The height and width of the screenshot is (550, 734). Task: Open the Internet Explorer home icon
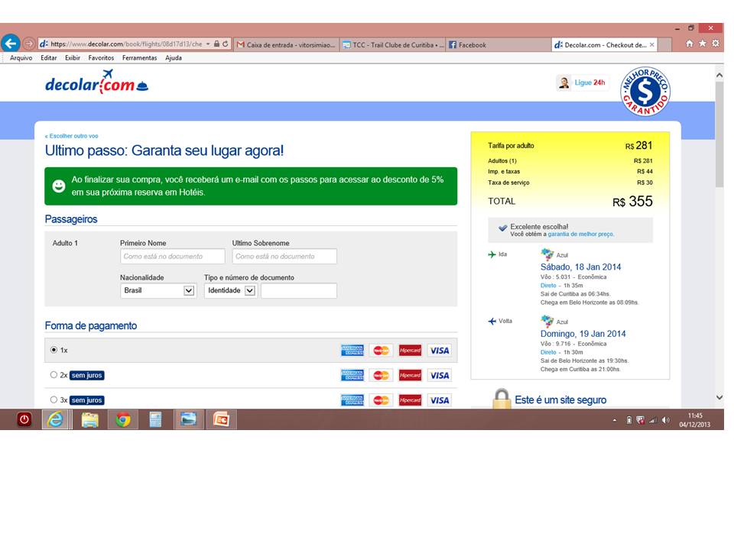tap(690, 44)
